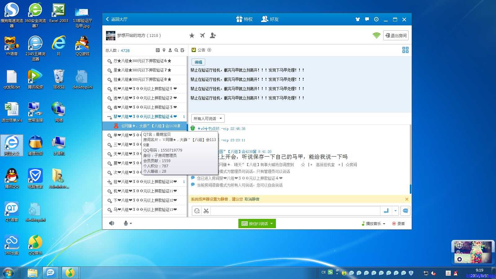
Task: Open the emoji picker in chat input
Action: [x=197, y=210]
